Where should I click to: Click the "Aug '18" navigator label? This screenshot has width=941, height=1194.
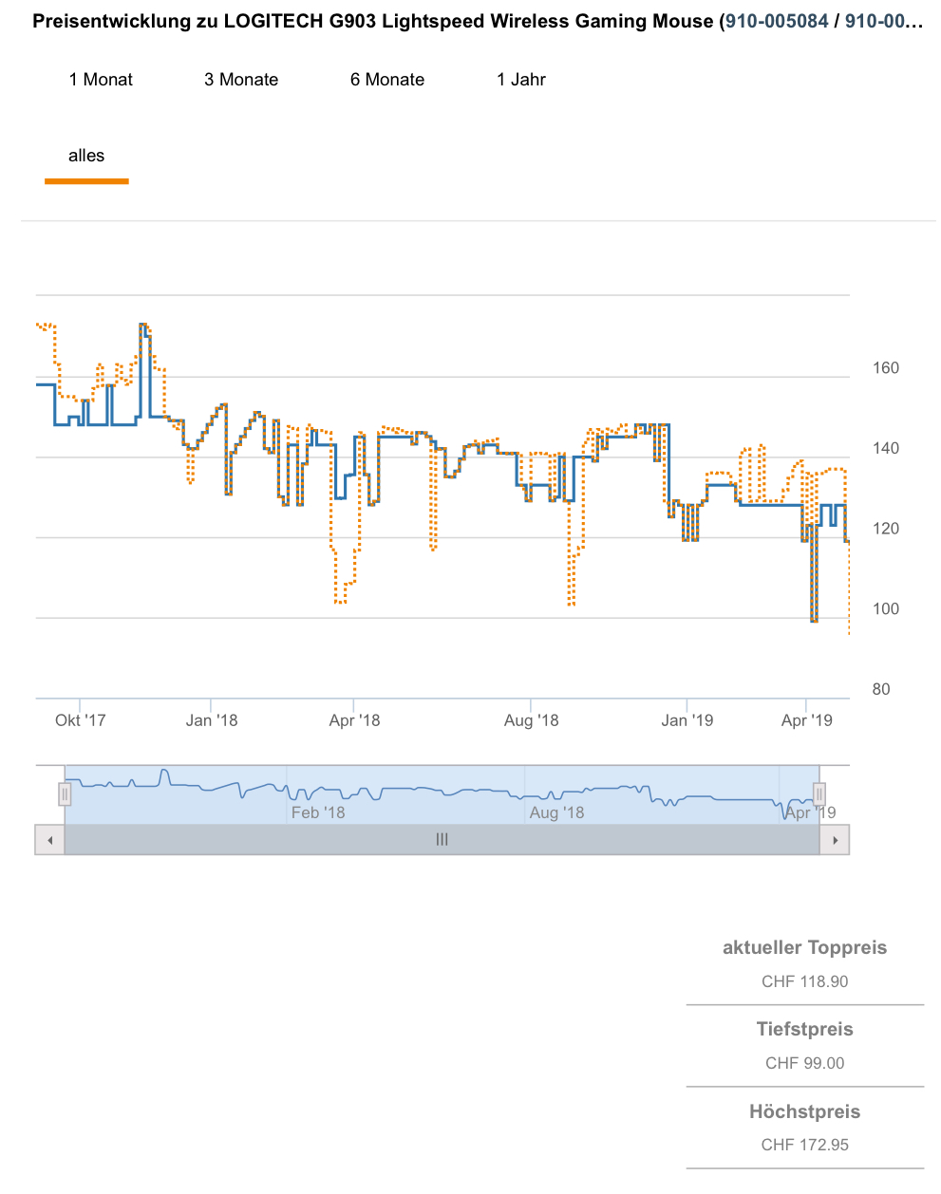tap(556, 812)
